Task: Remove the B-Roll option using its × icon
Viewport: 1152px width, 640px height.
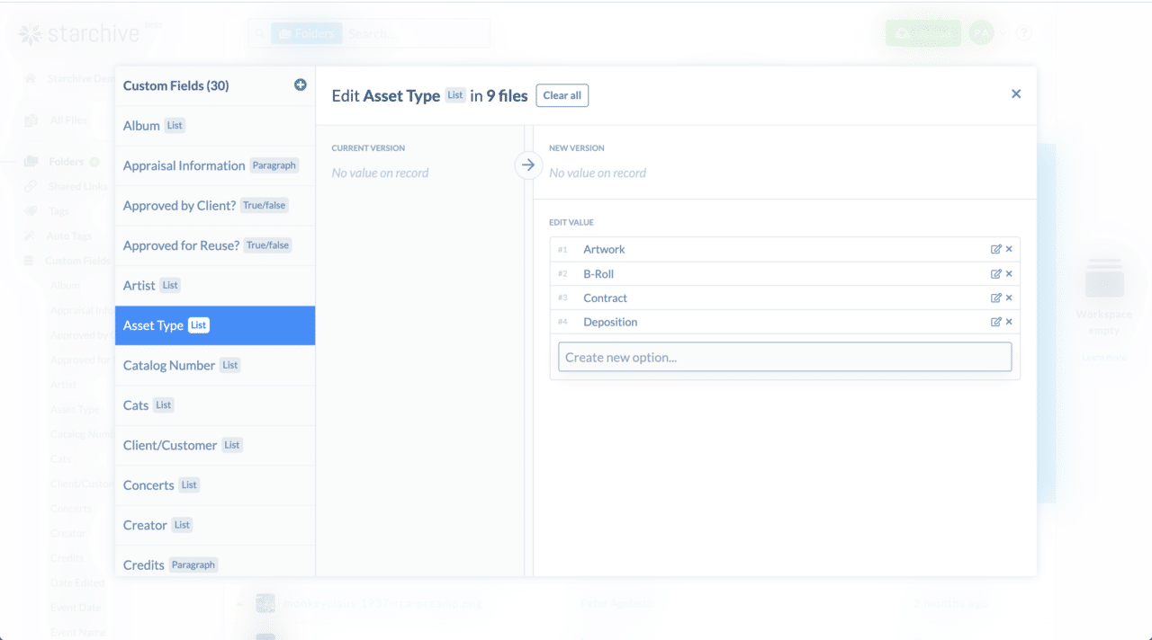Action: pos(1008,273)
